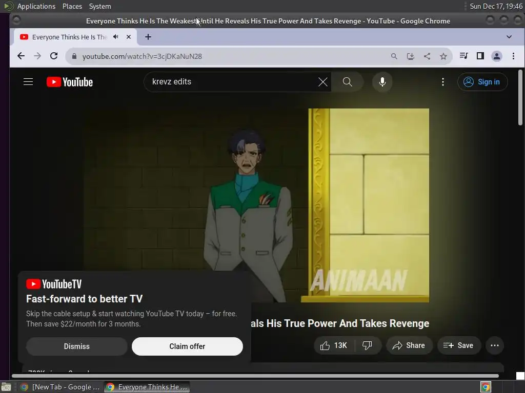Open Chrome three-dot menu
Viewport: 525px width, 393px height.
[513, 56]
